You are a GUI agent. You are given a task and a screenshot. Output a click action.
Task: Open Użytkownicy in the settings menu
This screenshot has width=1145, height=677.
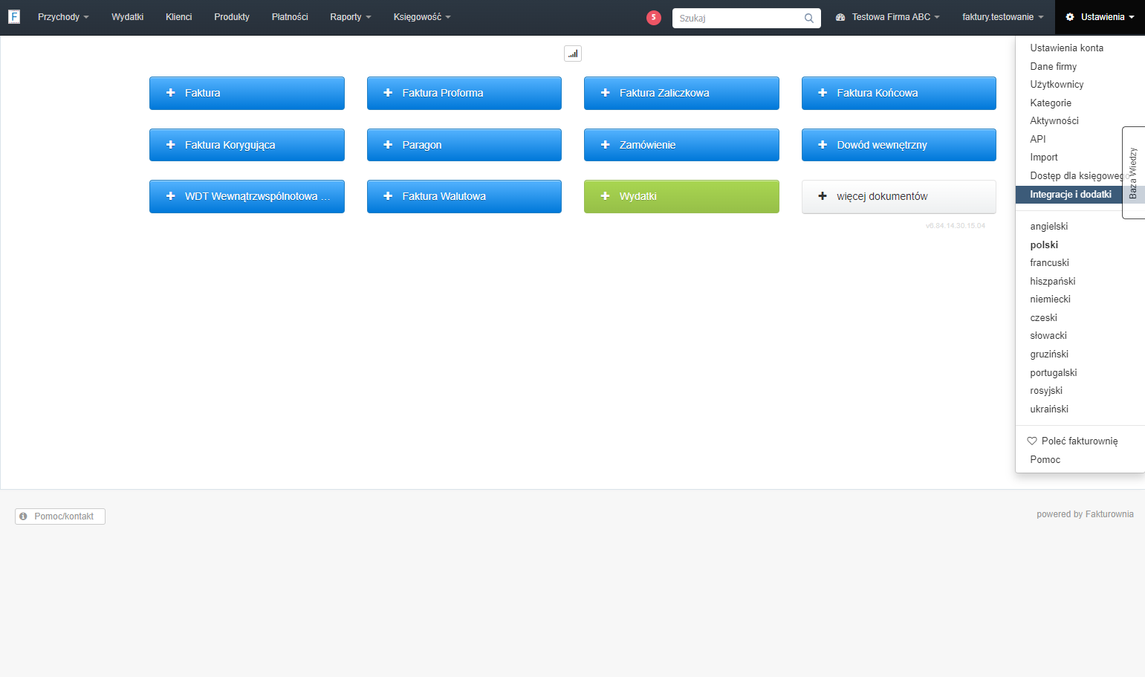click(1057, 85)
